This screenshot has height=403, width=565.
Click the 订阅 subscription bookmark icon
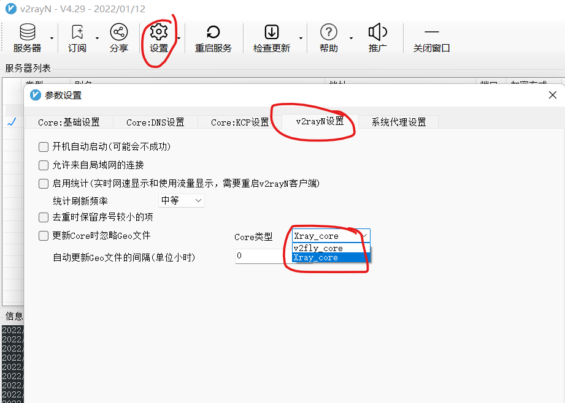point(77,32)
